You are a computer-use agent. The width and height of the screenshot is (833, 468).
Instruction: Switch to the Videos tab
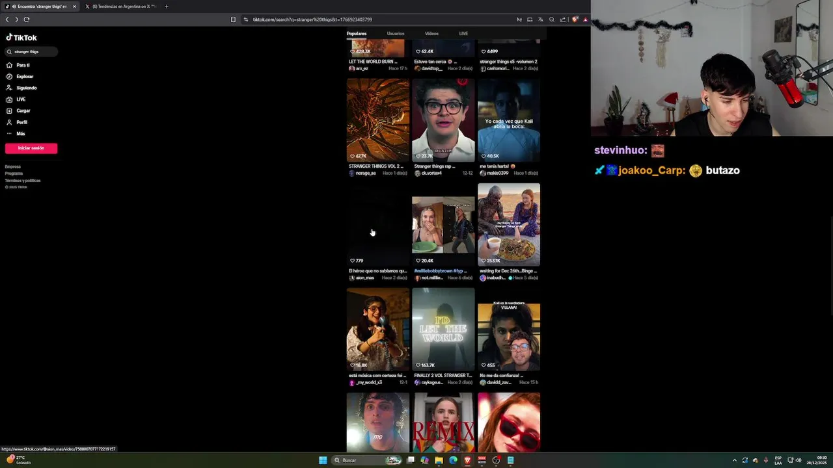tap(431, 34)
